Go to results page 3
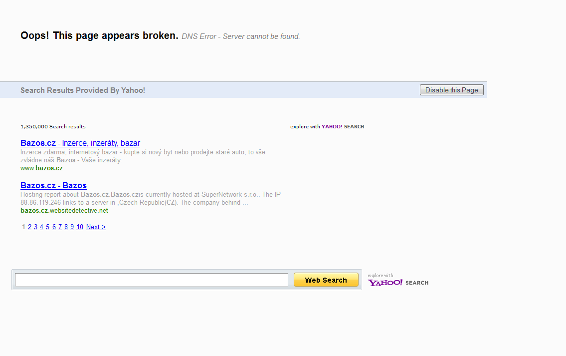The width and height of the screenshot is (566, 356). 36,227
